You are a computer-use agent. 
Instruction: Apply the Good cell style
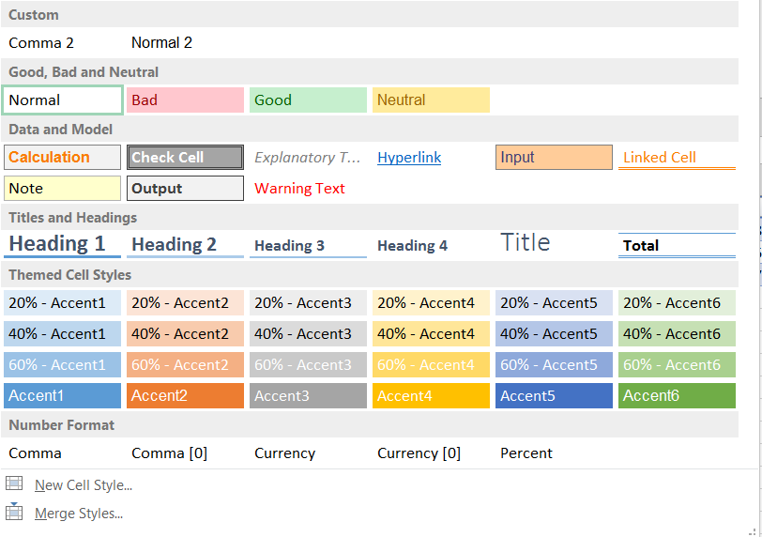308,100
